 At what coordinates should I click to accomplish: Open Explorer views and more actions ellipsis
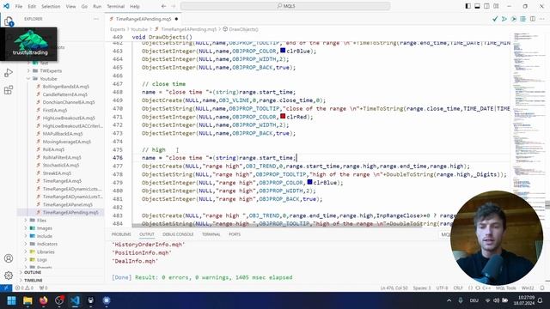[x=96, y=19]
